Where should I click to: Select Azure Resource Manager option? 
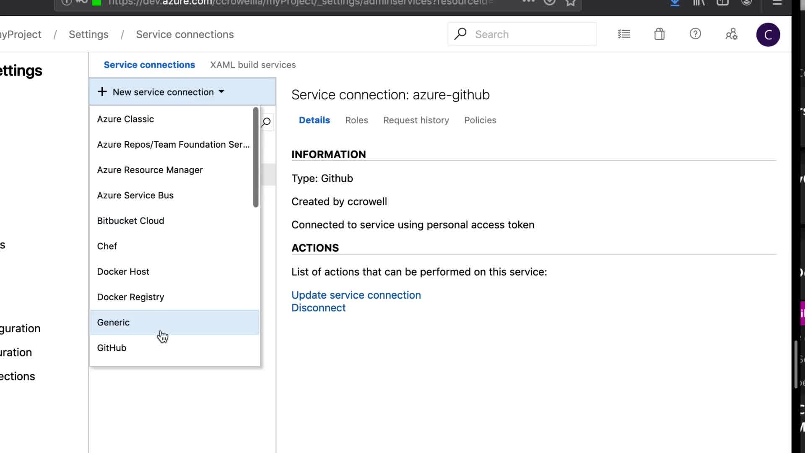click(150, 170)
